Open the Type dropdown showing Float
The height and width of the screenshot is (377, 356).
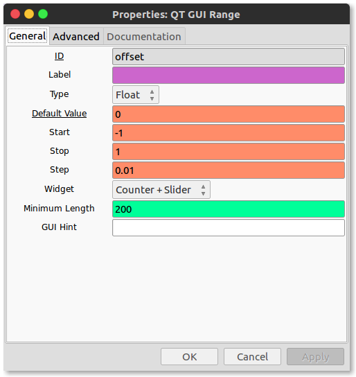136,95
